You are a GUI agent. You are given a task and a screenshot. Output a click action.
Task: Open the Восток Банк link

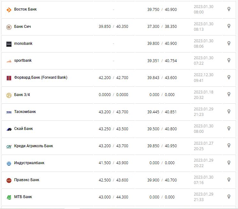coord(25,9)
